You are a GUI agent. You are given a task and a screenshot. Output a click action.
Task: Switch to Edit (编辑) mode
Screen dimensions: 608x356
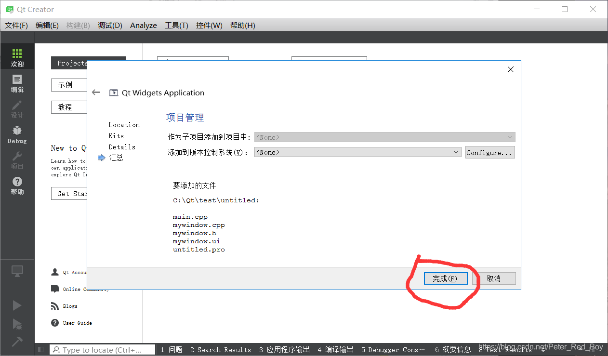(x=17, y=83)
